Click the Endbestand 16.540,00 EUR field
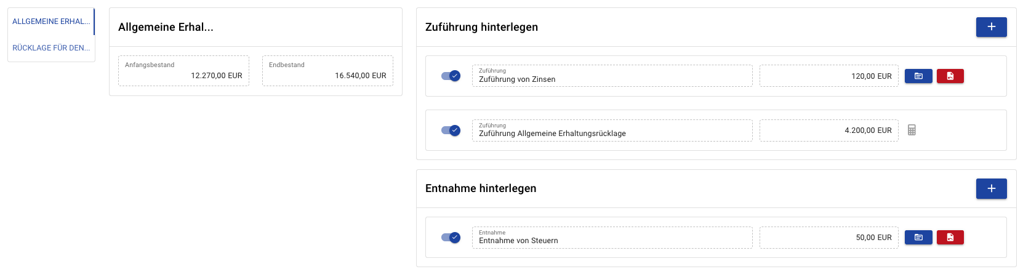Image resolution: width=1023 pixels, height=277 pixels. (327, 71)
